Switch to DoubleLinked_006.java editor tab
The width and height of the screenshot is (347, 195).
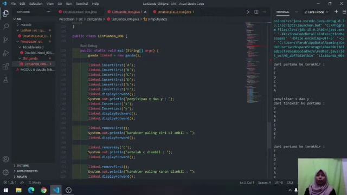[79, 12]
